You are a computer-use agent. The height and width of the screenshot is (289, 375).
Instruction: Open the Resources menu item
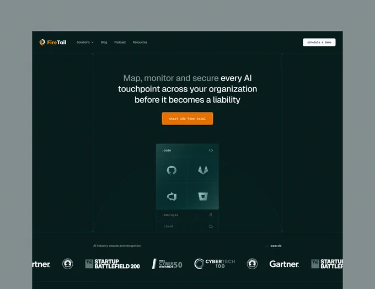140,42
